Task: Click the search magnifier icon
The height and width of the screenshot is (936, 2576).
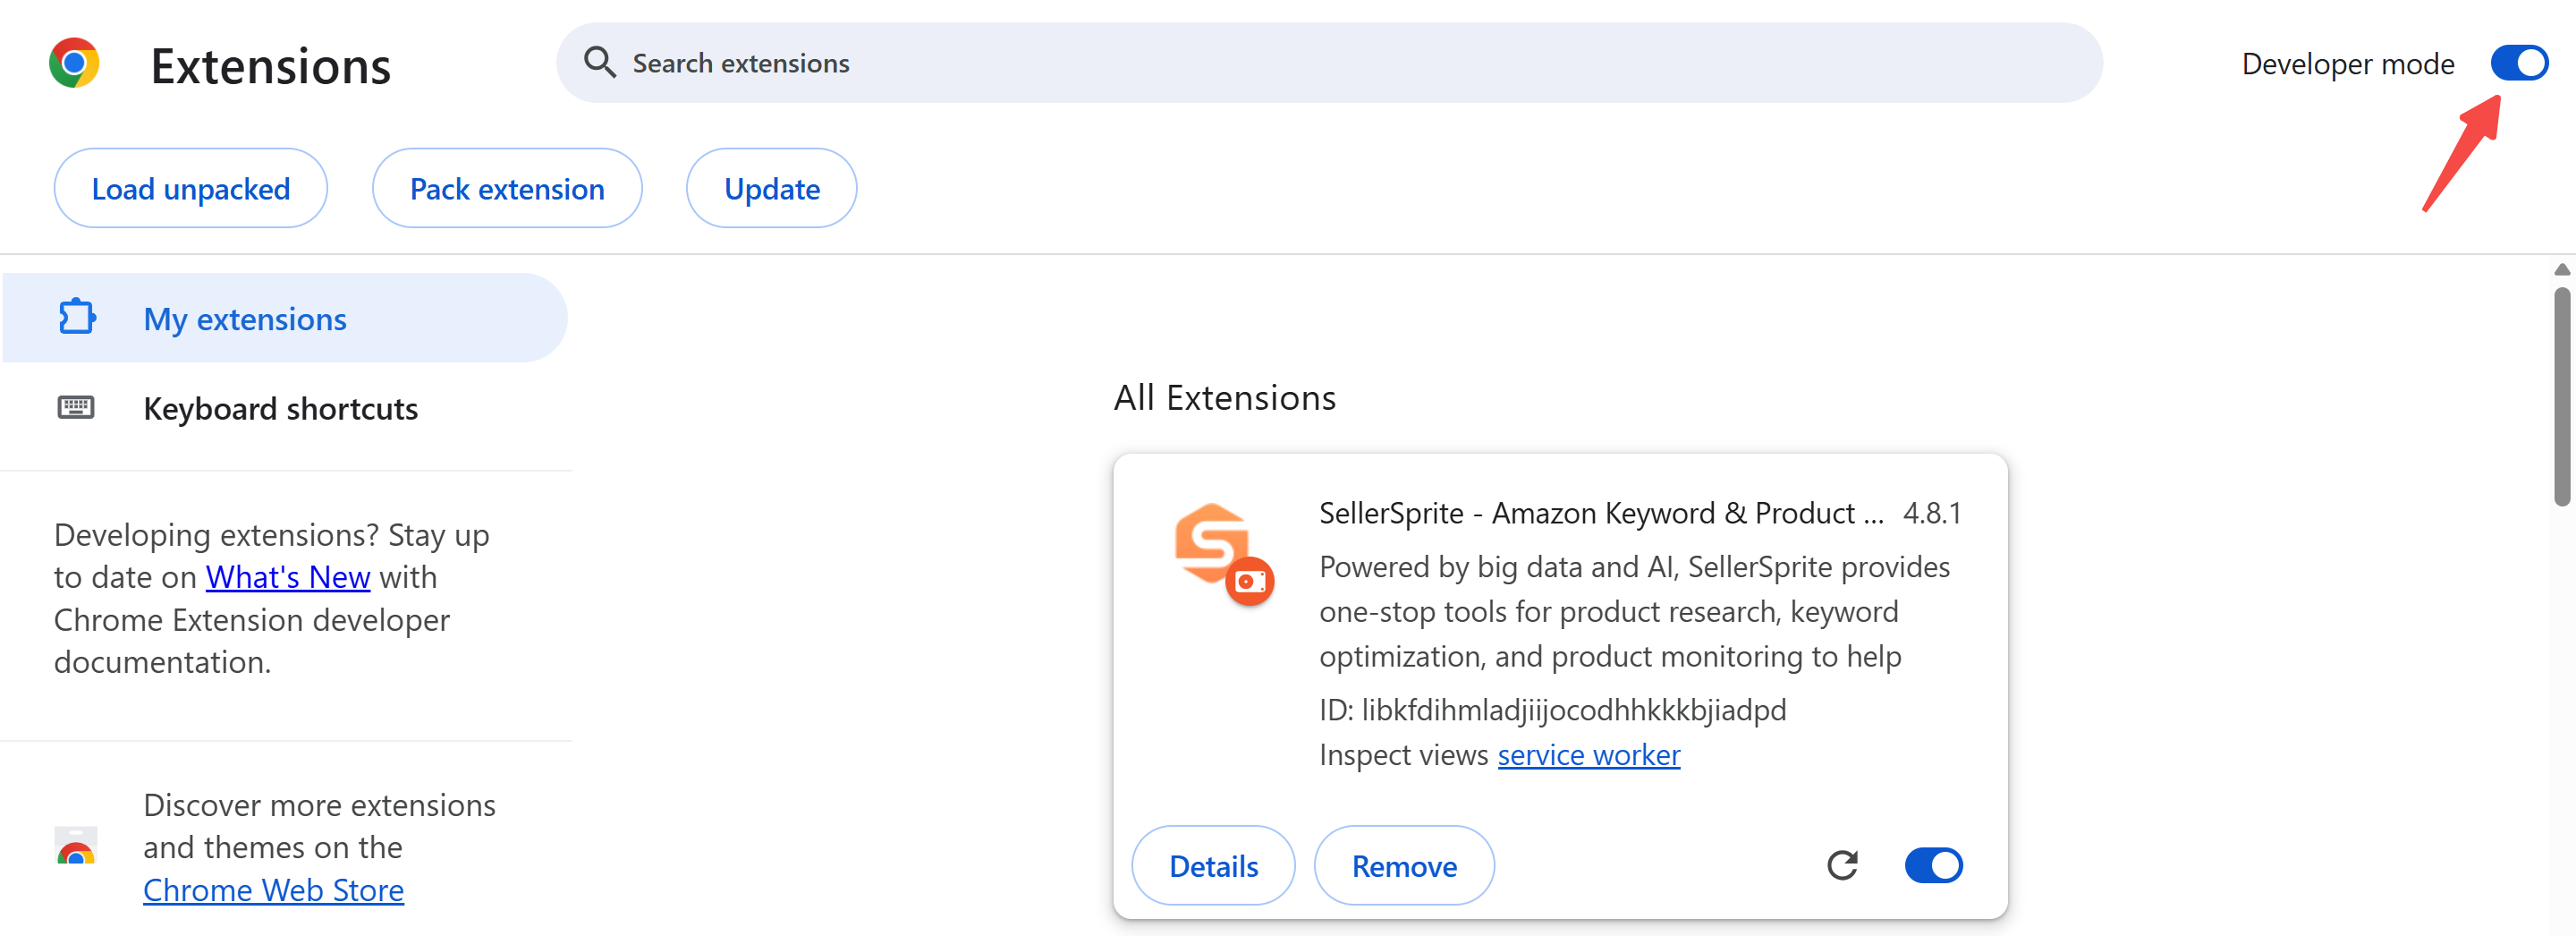Action: click(x=599, y=63)
